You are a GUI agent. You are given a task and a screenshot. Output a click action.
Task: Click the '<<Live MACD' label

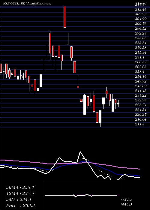pyautogui.click(x=126, y=202)
